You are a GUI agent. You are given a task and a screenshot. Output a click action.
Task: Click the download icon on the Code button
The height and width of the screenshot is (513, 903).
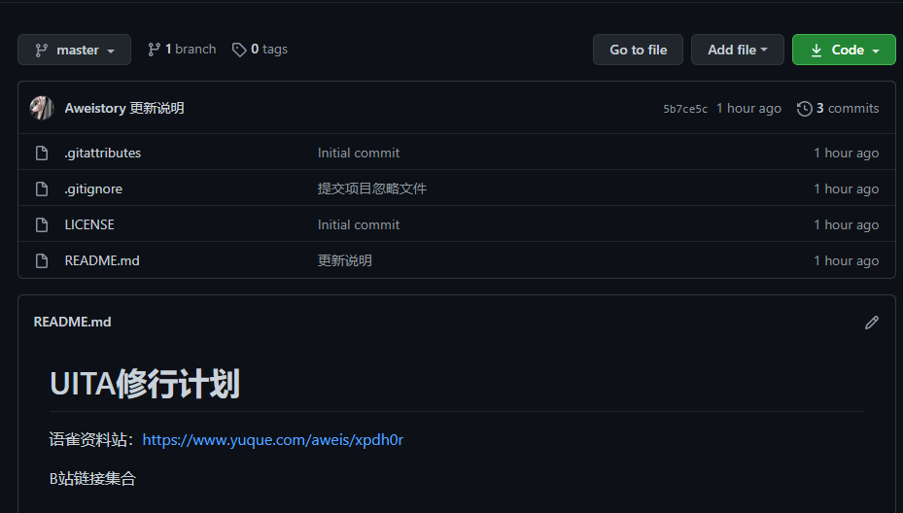pyautogui.click(x=816, y=51)
